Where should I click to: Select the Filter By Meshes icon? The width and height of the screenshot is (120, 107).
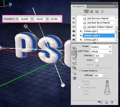click(x=92, y=12)
